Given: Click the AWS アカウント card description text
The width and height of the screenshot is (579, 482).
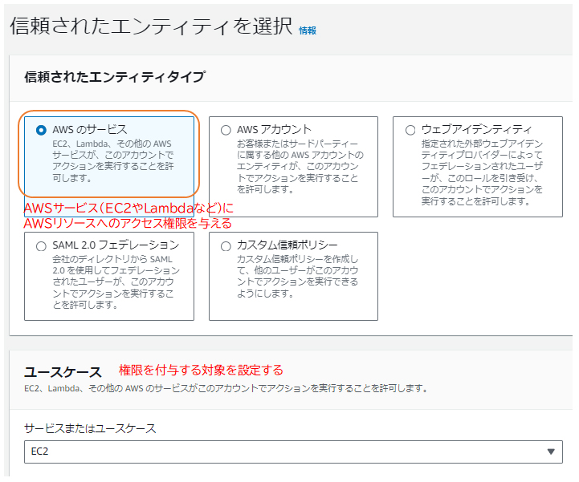Looking at the screenshot, I should (300, 166).
